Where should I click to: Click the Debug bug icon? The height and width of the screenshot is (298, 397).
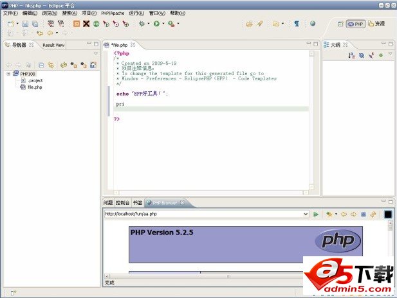(x=142, y=24)
